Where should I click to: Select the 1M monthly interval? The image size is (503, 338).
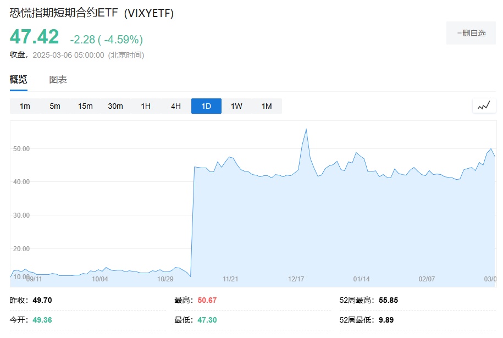(267, 106)
